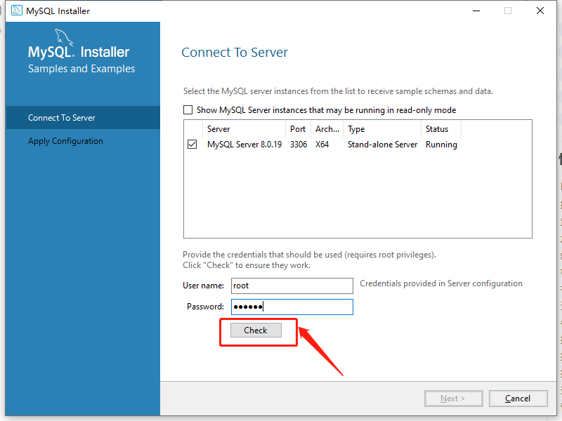Click the Stand-alone Server type cell

382,145
